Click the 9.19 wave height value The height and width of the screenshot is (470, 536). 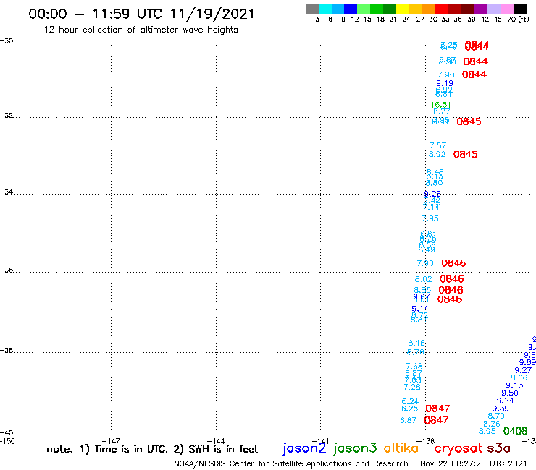(x=445, y=83)
